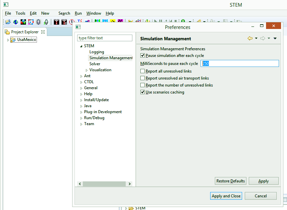Click the globe icon in the main toolbar
The width and height of the screenshot is (287, 210).
coord(16,22)
